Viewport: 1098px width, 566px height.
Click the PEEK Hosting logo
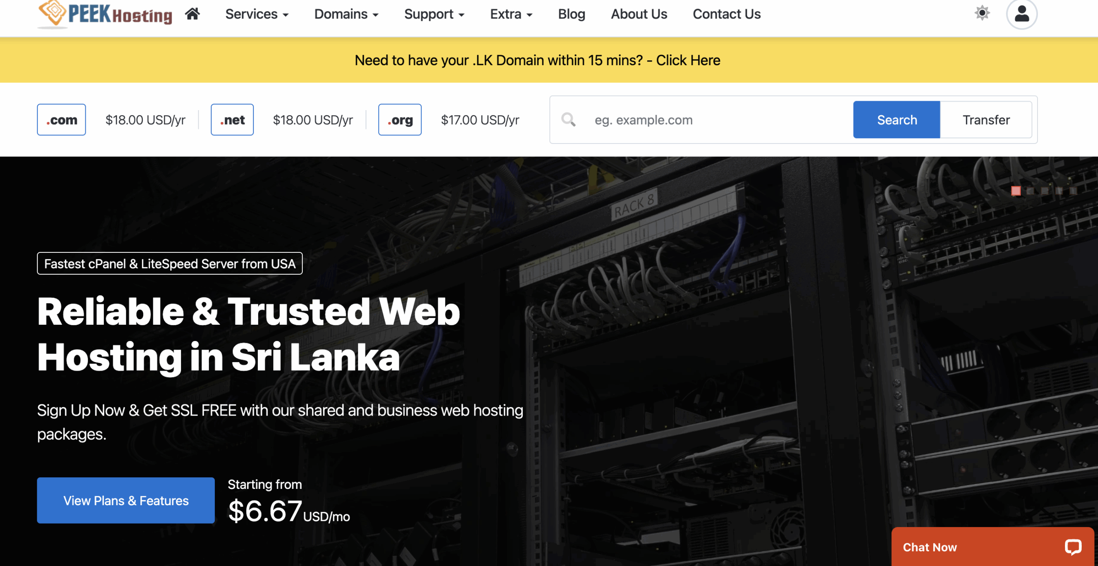pyautogui.click(x=105, y=14)
